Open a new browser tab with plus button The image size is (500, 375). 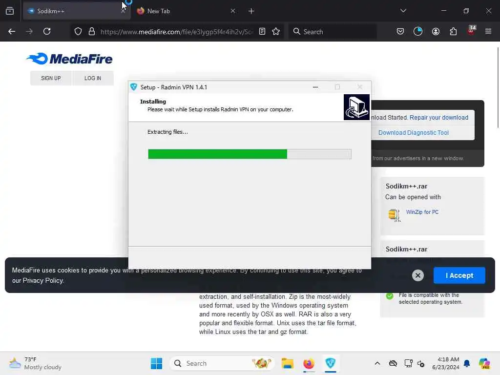pyautogui.click(x=251, y=11)
